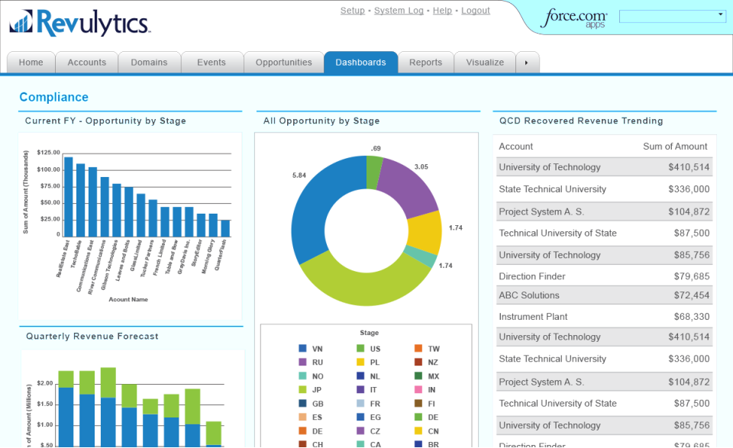Open the account selection dropdown

[x=672, y=15]
